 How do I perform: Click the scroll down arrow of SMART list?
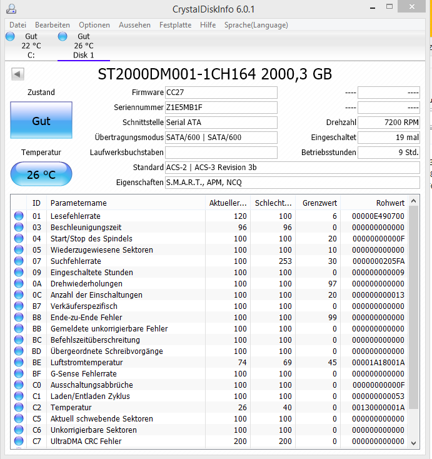tap(414, 443)
